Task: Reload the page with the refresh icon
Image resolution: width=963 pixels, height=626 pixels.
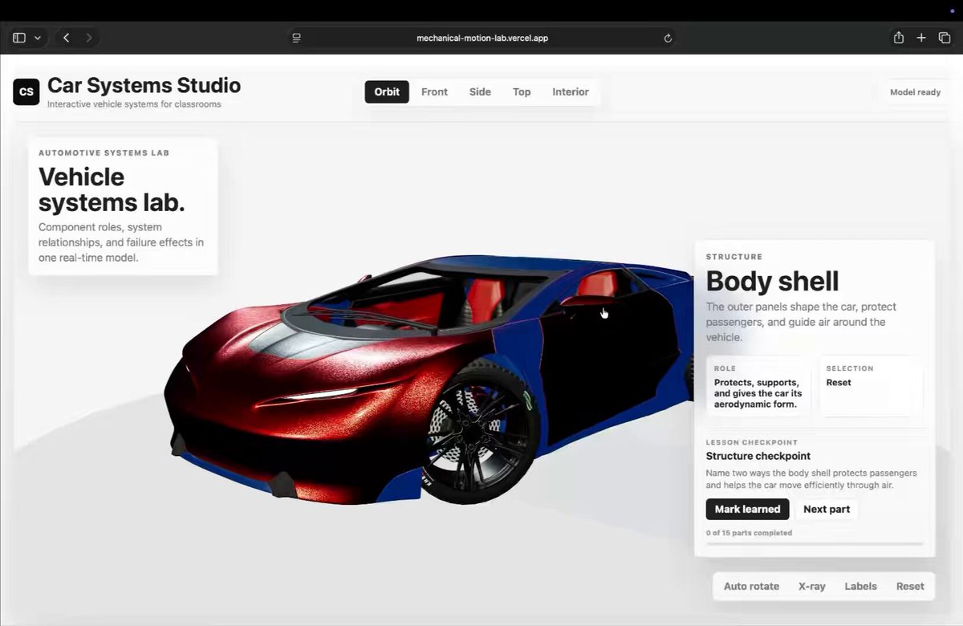Action: pyautogui.click(x=668, y=38)
